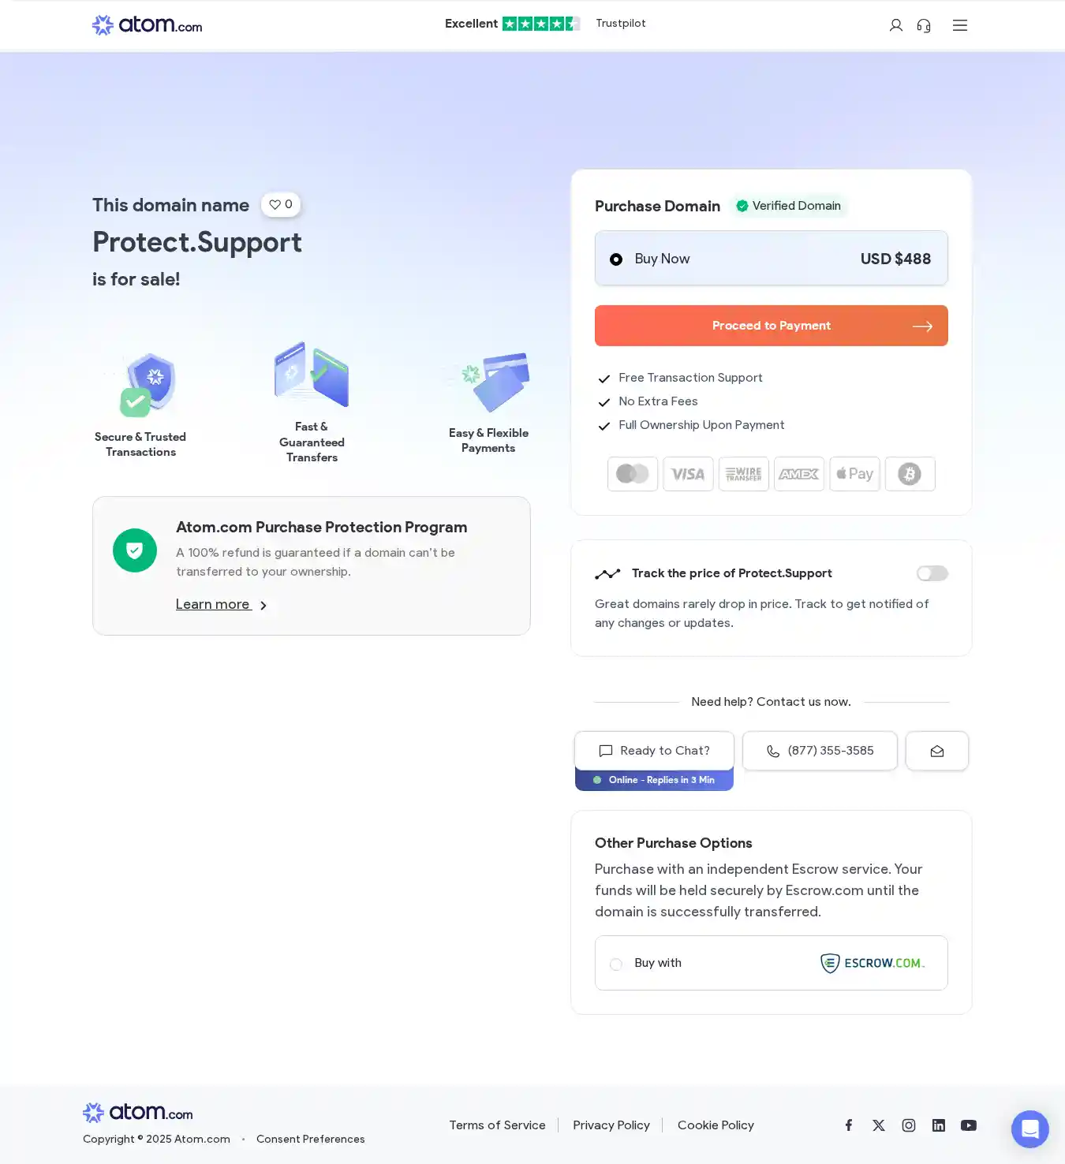Visit the Instagram social icon
The image size is (1065, 1164).
tap(909, 1125)
